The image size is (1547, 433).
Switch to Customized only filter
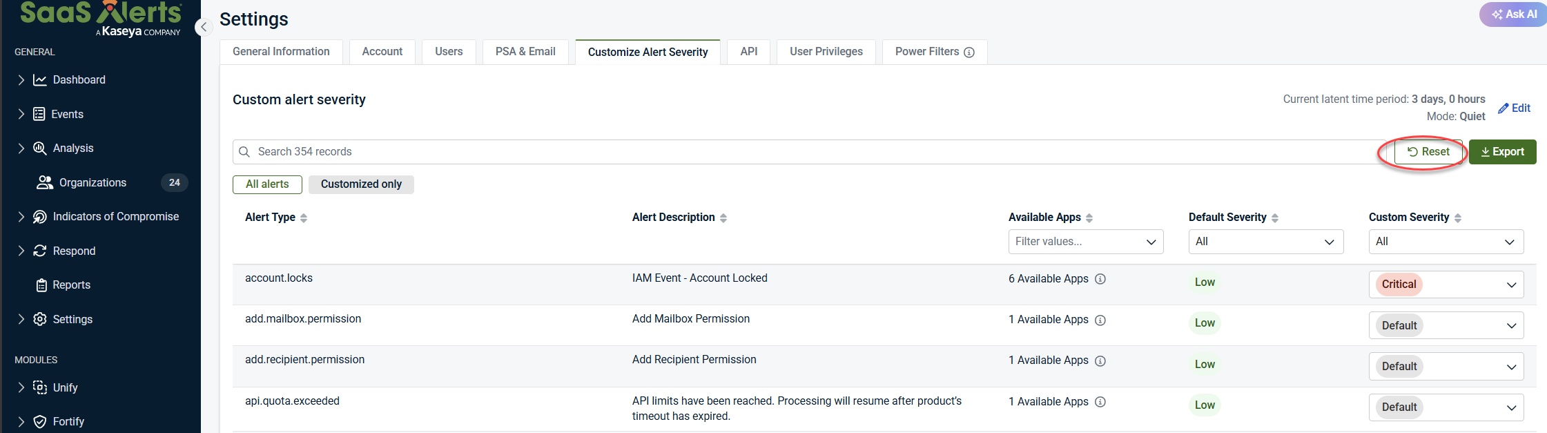pyautogui.click(x=361, y=184)
